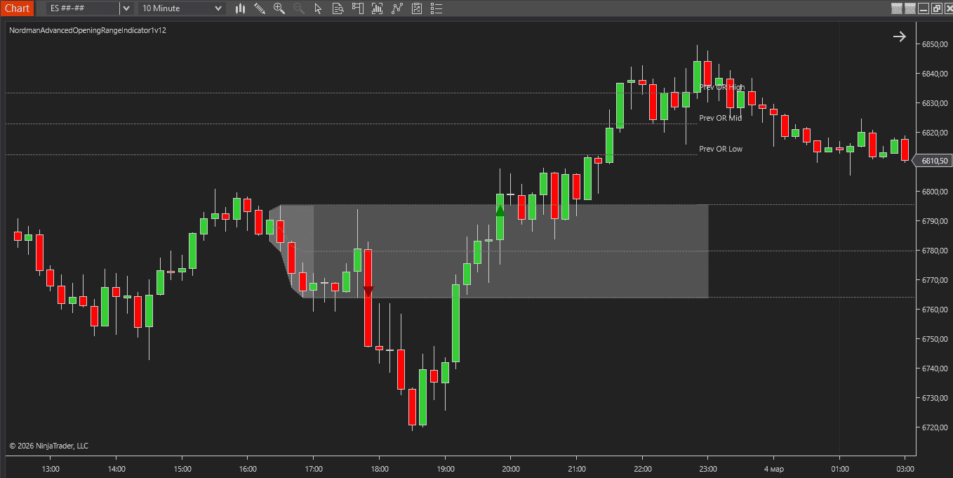Screen dimensions: 953x478
Task: Expand the instrument selector dropdown arrow
Action: tap(126, 8)
